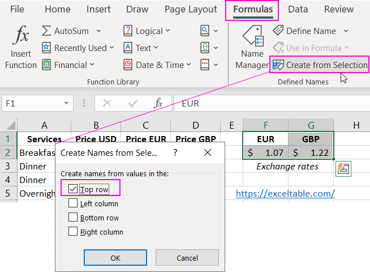Expand the AutoSum dropdown arrow
The width and height of the screenshot is (370, 272).
coord(99,31)
